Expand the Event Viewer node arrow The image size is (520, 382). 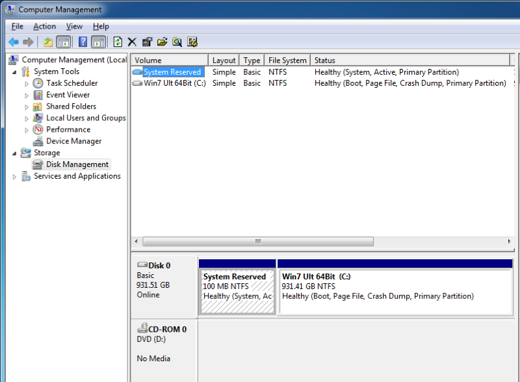coord(27,96)
